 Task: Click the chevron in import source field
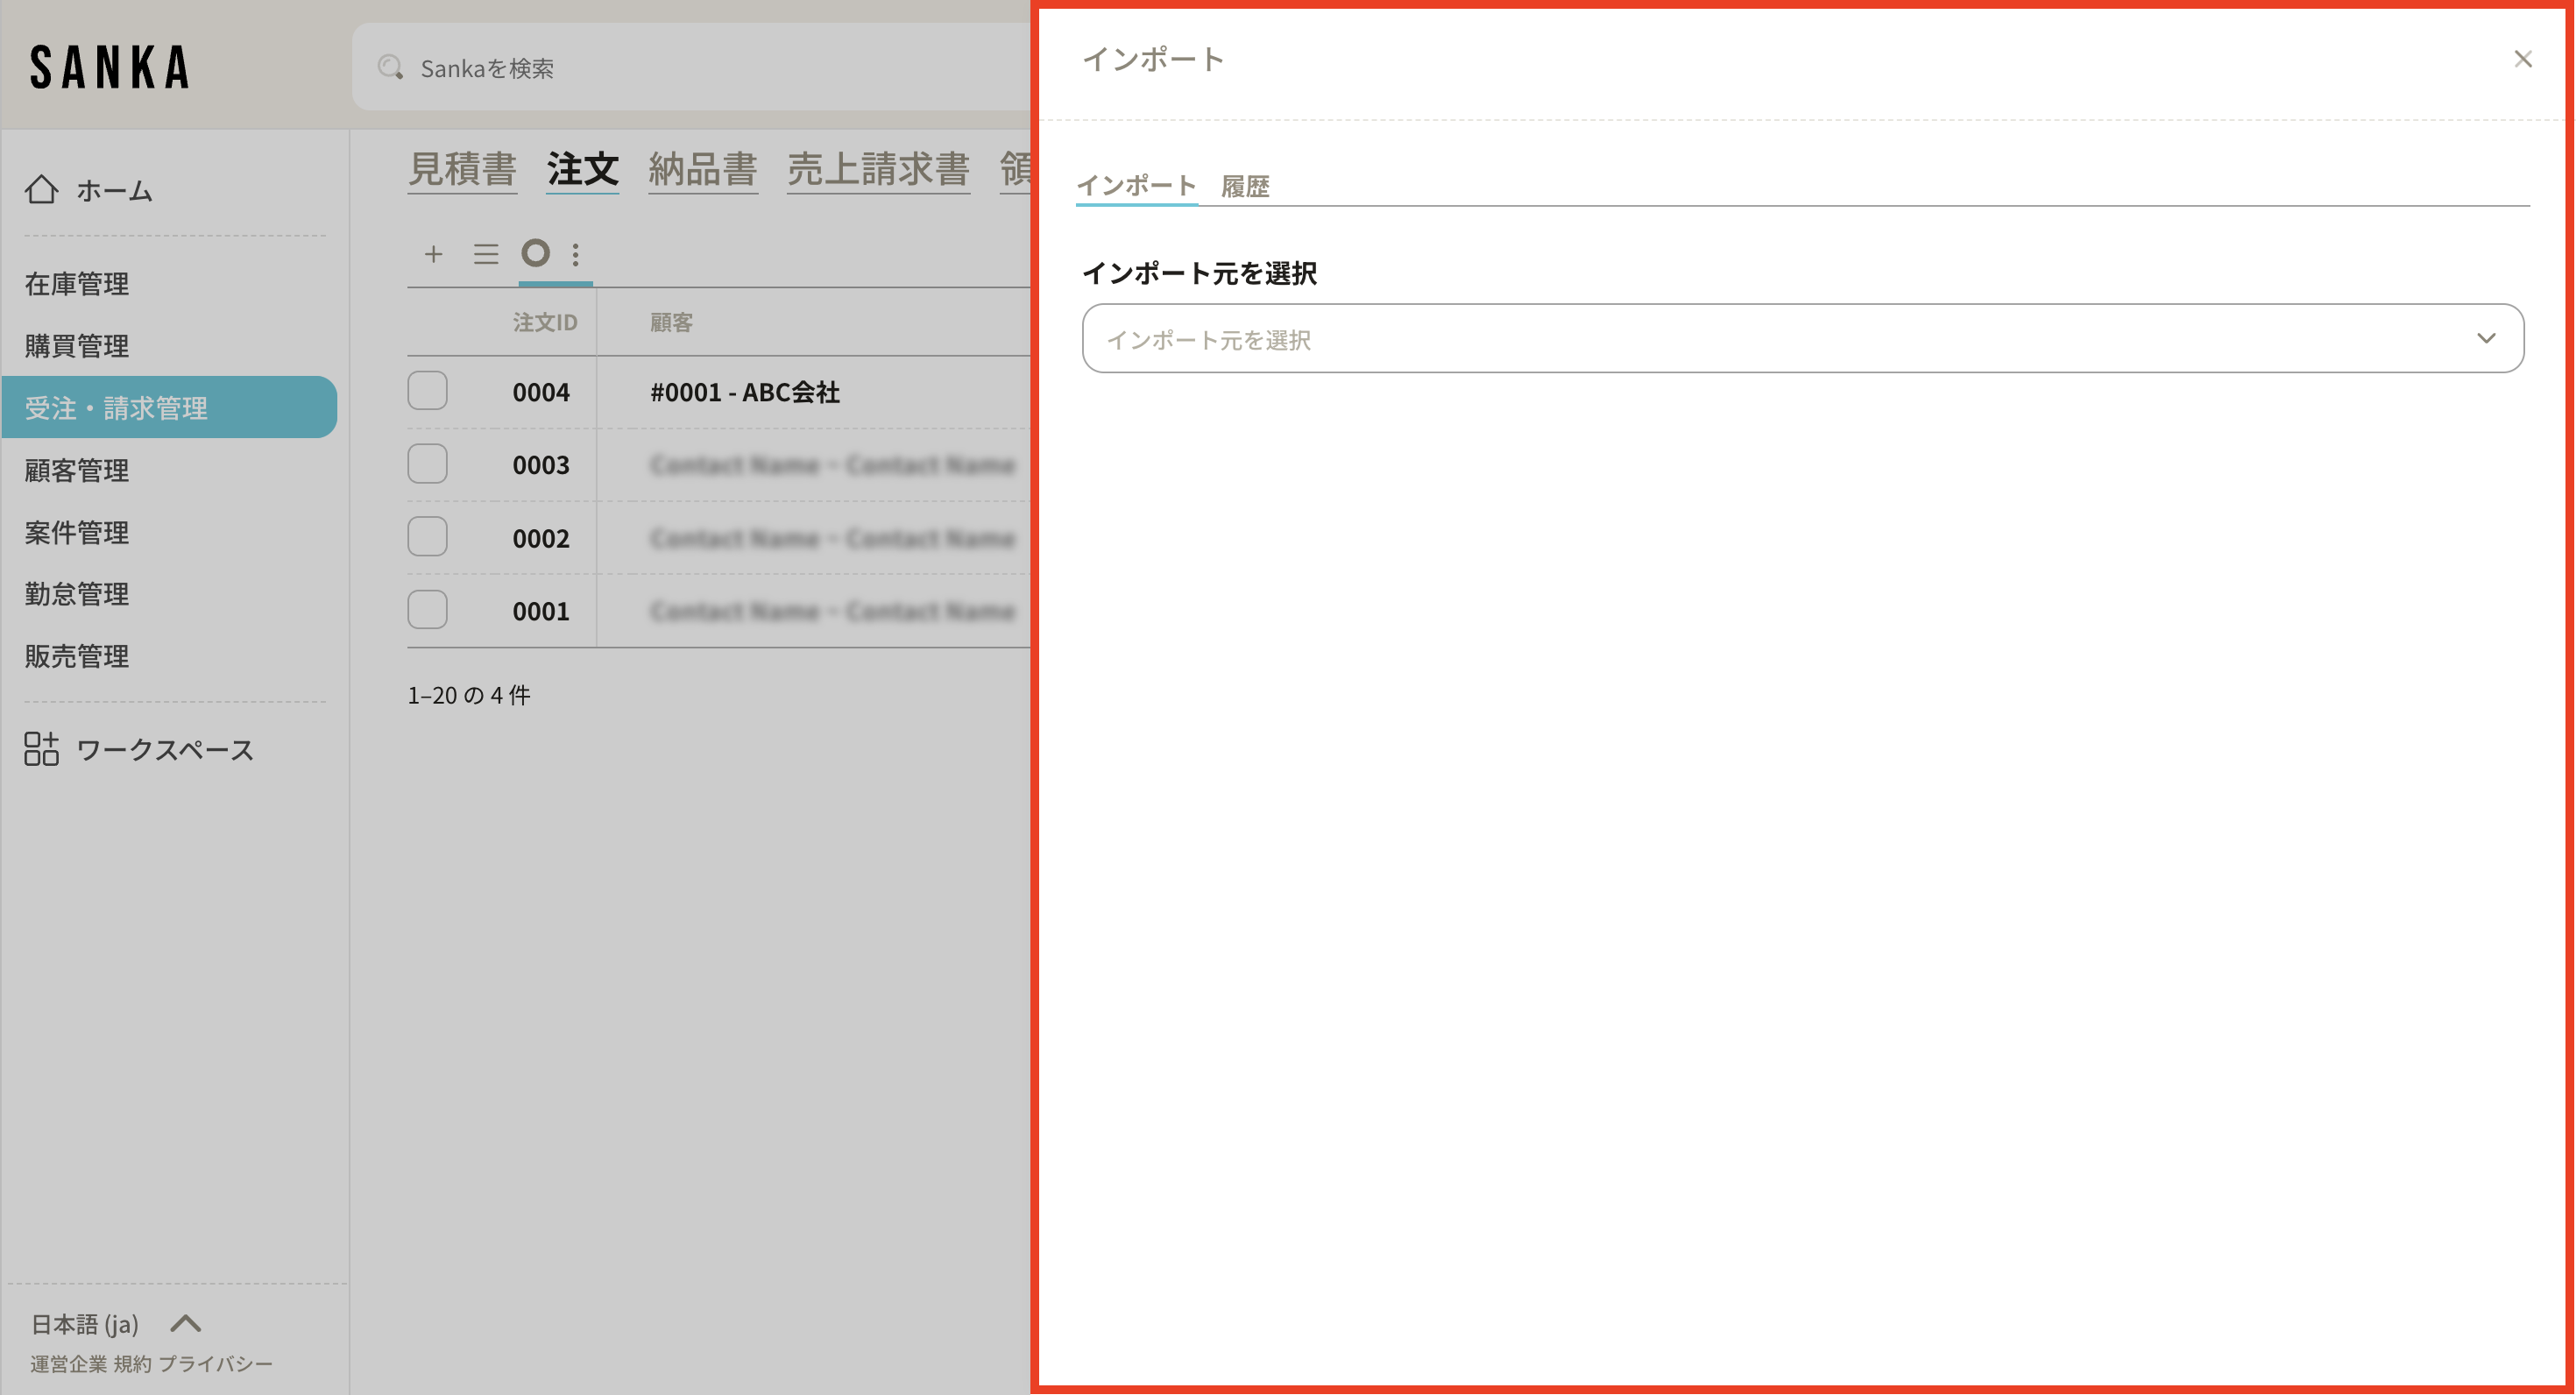click(2486, 339)
